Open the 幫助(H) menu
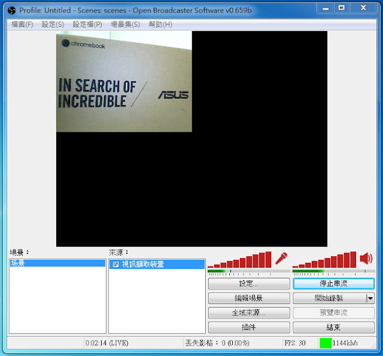383x356 pixels. [x=160, y=24]
